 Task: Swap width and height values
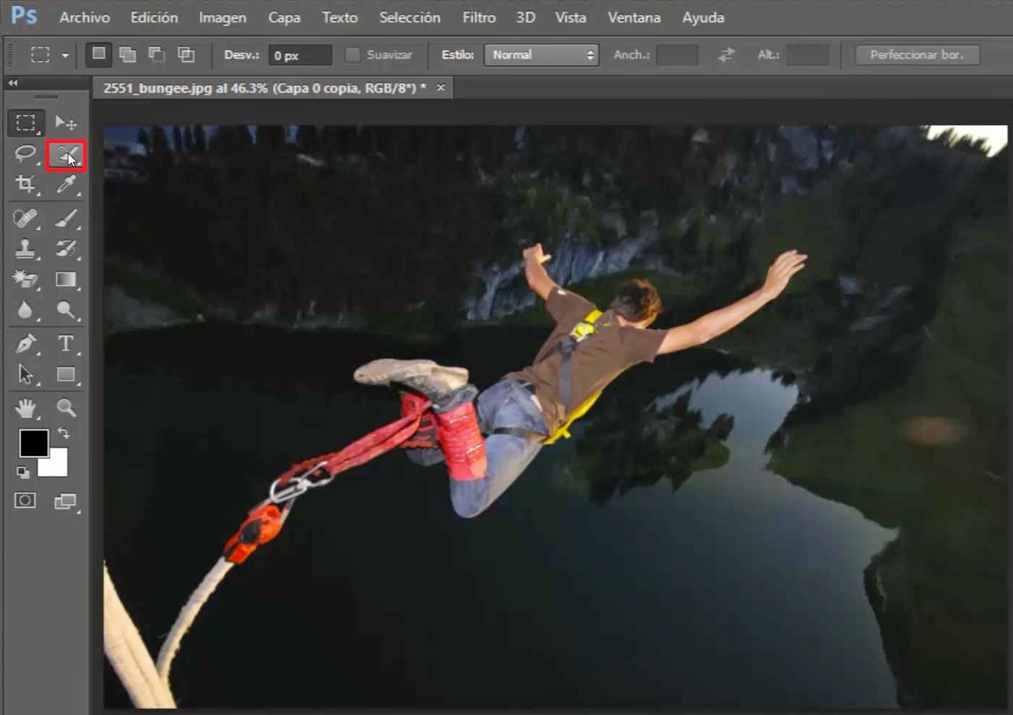726,55
